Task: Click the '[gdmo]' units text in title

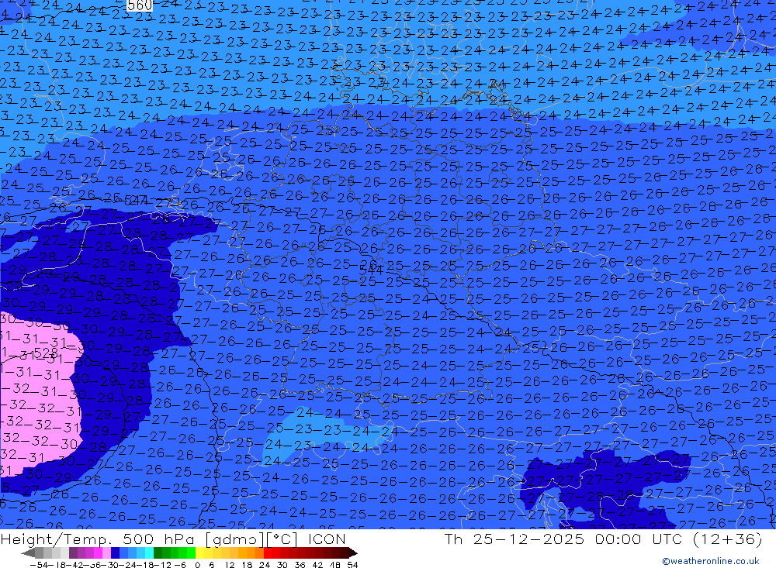Action: (234, 539)
